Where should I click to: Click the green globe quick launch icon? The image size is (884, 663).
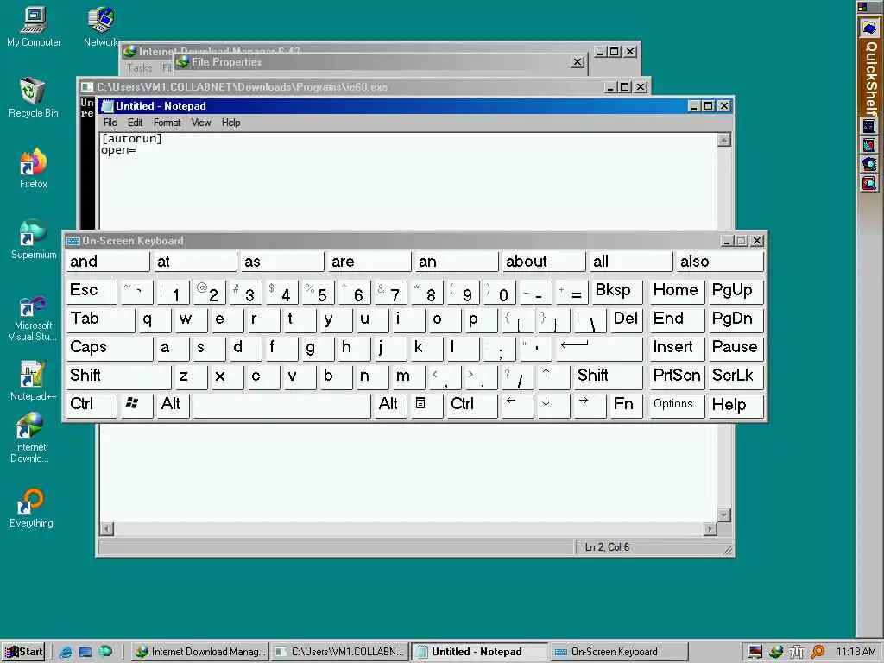(x=105, y=651)
